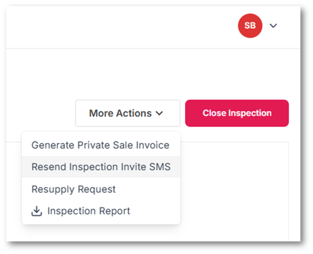The height and width of the screenshot is (254, 313).
Task: Collapse the More Actions menu using its arrow
Action: tap(159, 113)
